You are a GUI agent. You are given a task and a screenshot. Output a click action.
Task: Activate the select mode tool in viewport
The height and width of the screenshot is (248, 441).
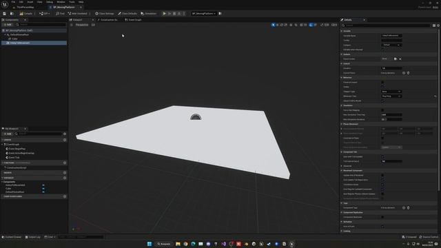(273, 25)
